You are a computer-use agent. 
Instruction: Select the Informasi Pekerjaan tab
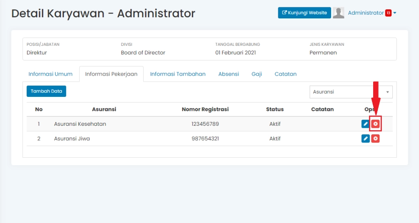click(111, 74)
